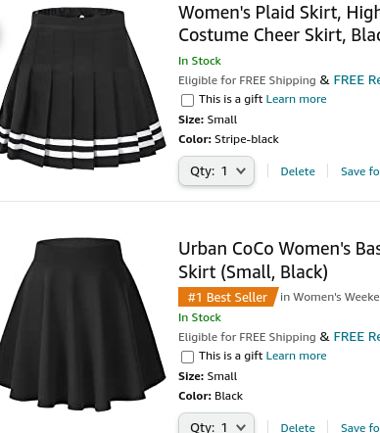This screenshot has width=380, height=433.
Task: Delete the Urban CoCo black skirt
Action: coord(298,427)
